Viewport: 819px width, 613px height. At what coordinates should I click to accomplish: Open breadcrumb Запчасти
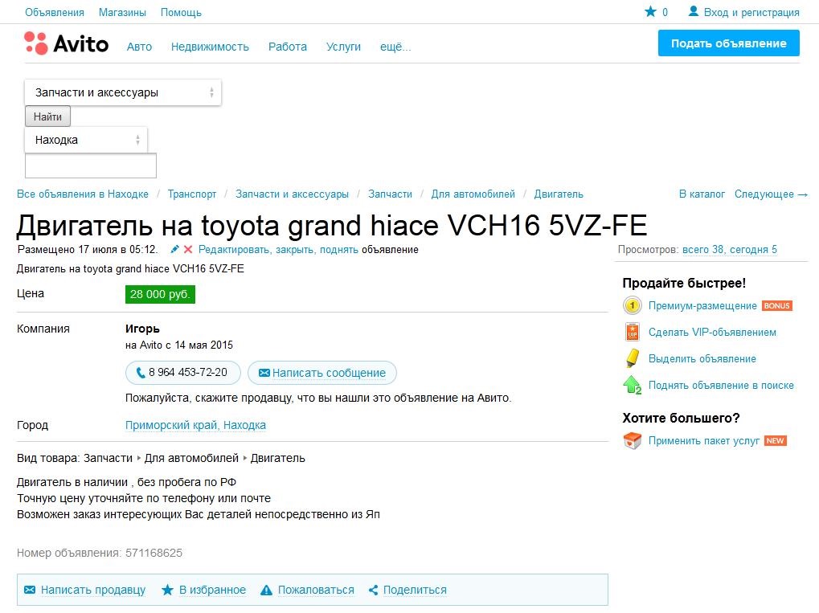(390, 194)
